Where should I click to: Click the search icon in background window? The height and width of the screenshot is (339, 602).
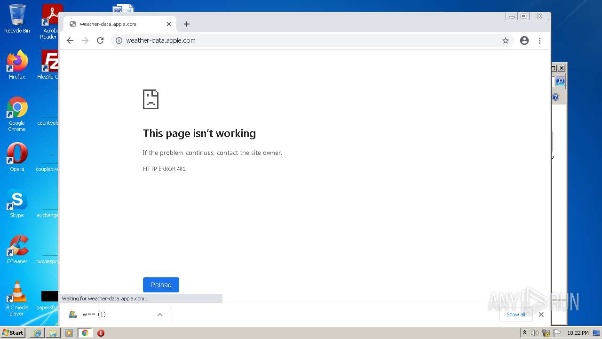[x=560, y=81]
